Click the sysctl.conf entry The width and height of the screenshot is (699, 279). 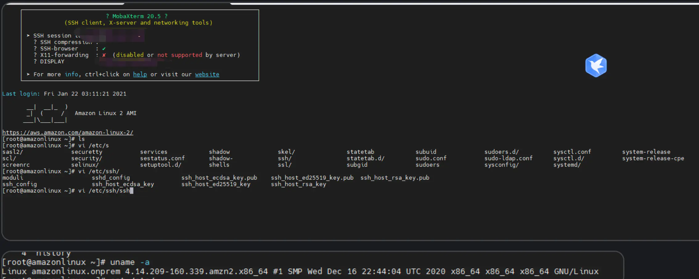572,152
